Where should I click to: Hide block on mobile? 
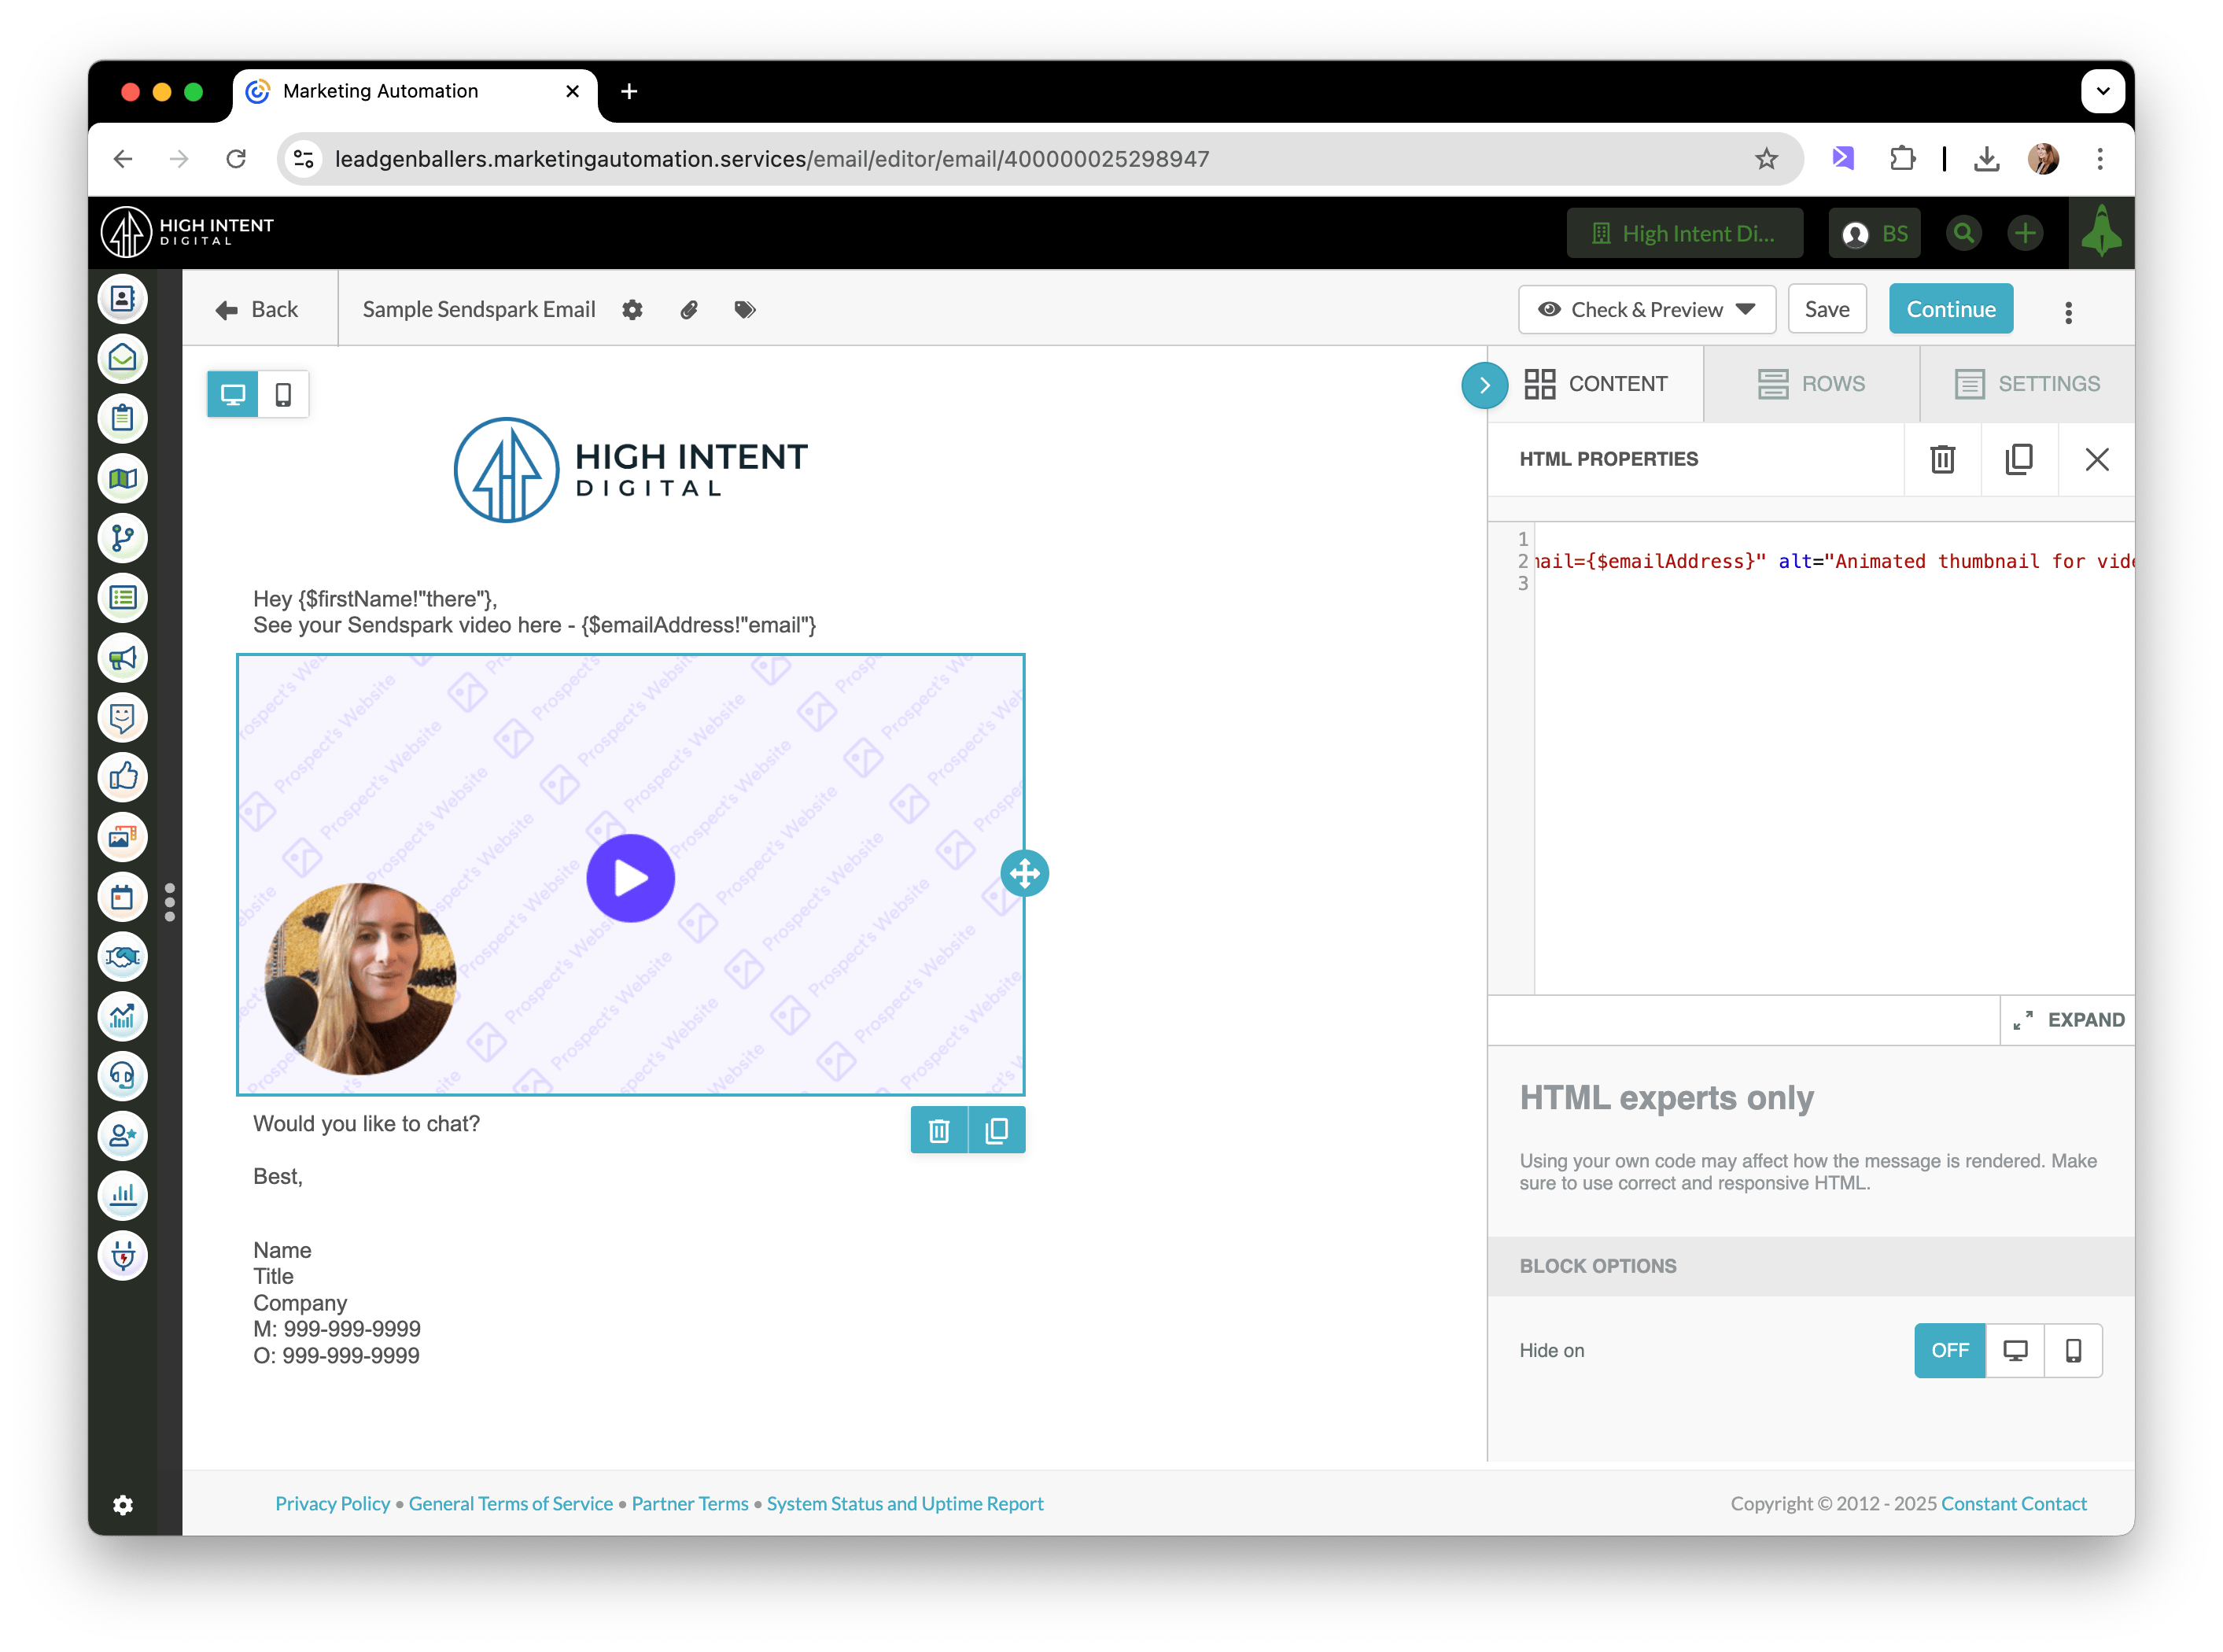coord(2073,1350)
